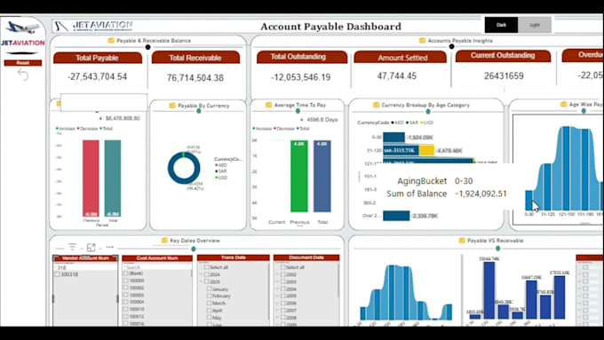Switch to the Light theme button
Image resolution: width=604 pixels, height=340 pixels.
pos(535,25)
